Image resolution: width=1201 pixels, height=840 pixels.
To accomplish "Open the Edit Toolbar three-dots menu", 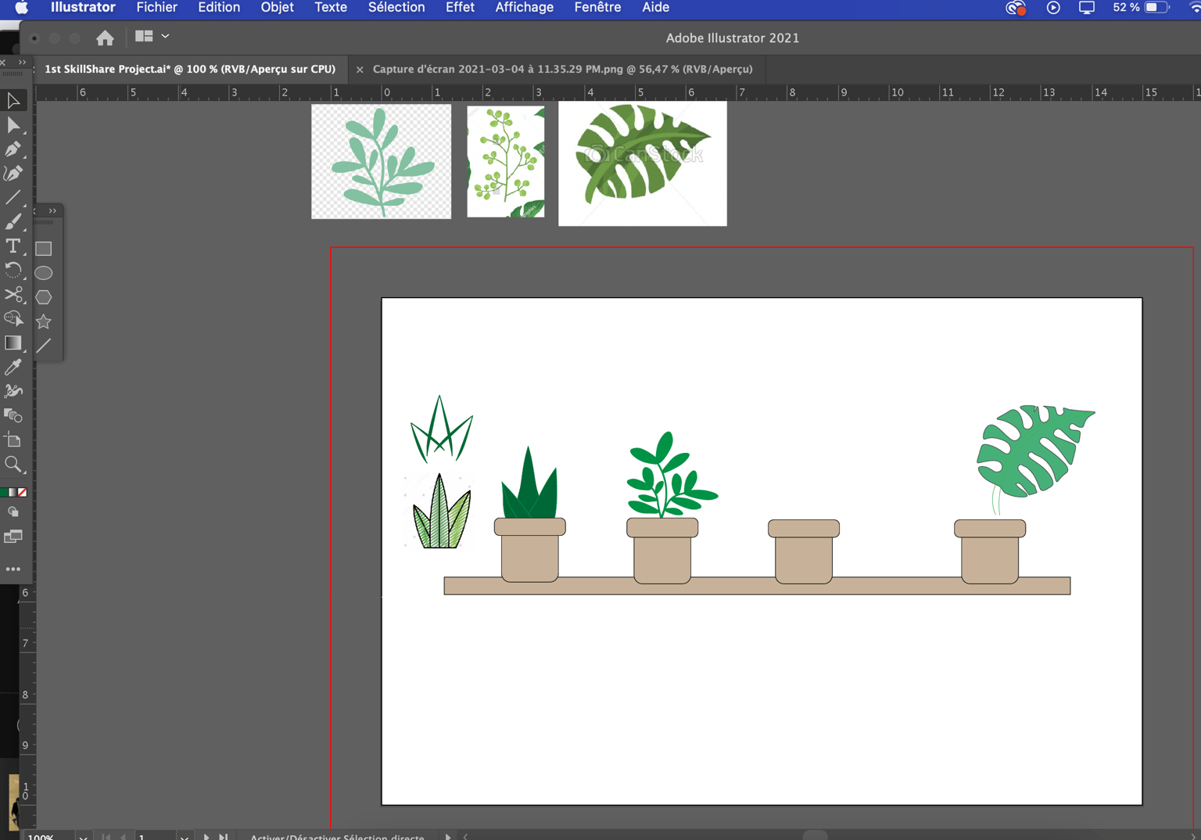I will [13, 569].
